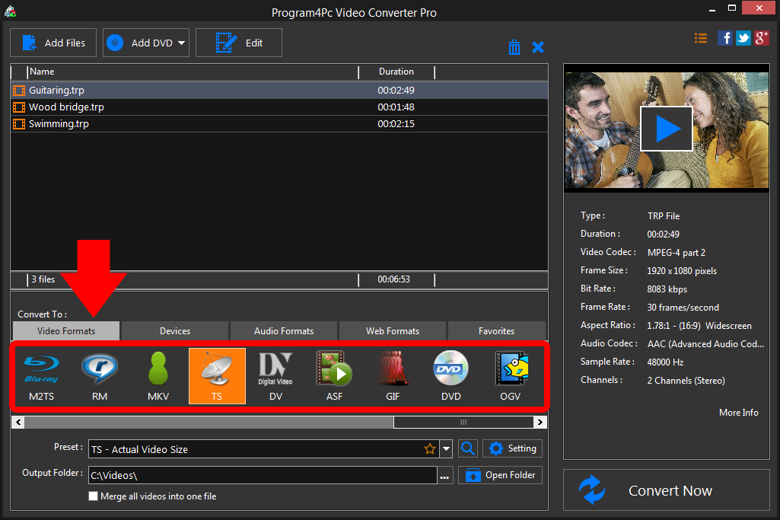Screen dimensions: 780x520
Task: Click the orange list view icon
Action: [x=700, y=37]
